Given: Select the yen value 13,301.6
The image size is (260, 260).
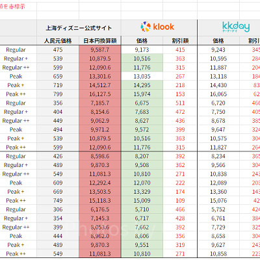Looking at the screenshot, I should [x=100, y=77].
